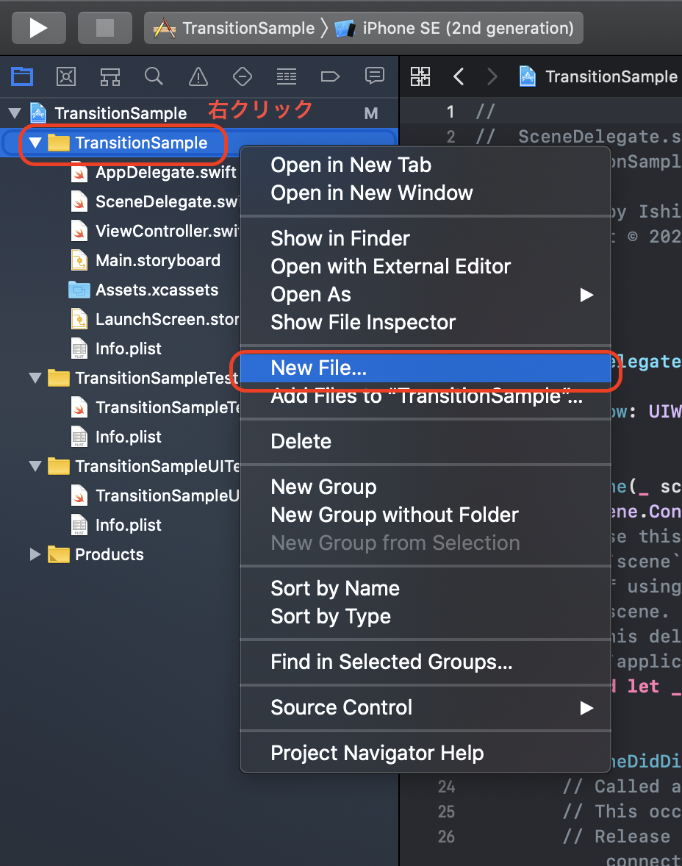682x866 pixels.
Task: Open the Project navigator folder icon
Action: [22, 76]
